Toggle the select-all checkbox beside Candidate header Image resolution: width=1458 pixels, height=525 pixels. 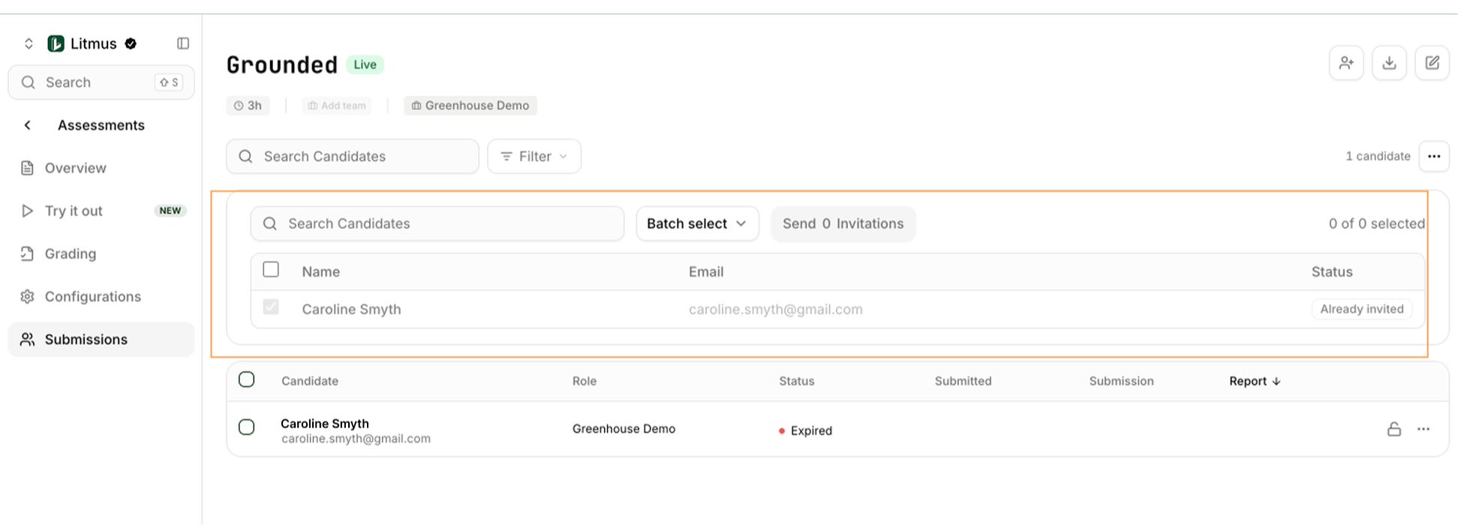click(246, 379)
